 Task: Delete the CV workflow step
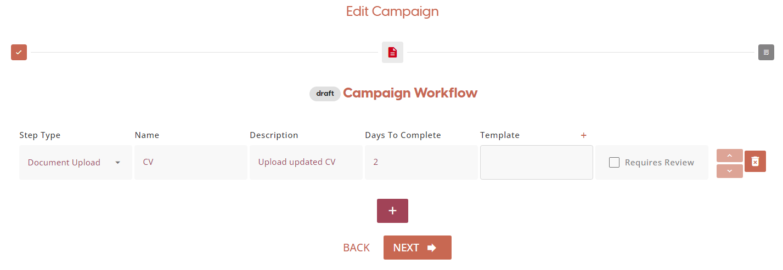(755, 162)
